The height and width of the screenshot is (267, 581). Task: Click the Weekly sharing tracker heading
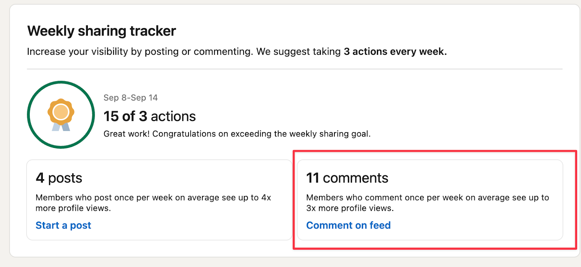click(x=101, y=31)
